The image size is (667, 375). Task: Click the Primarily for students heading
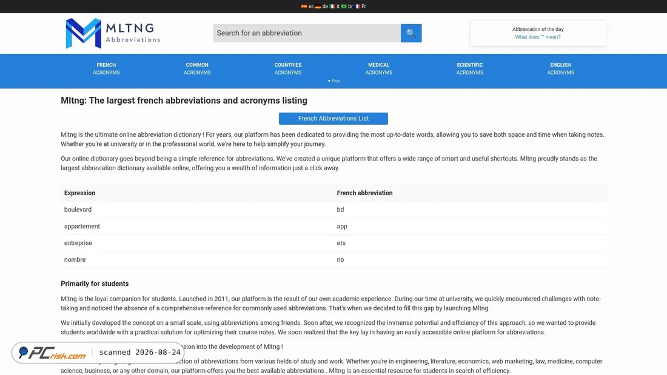click(95, 284)
